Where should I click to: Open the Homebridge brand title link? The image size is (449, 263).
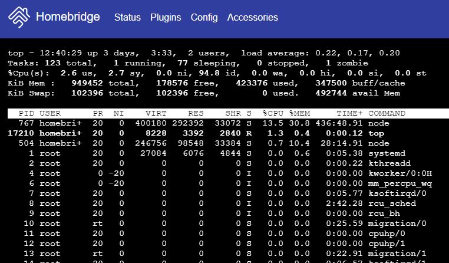68,17
